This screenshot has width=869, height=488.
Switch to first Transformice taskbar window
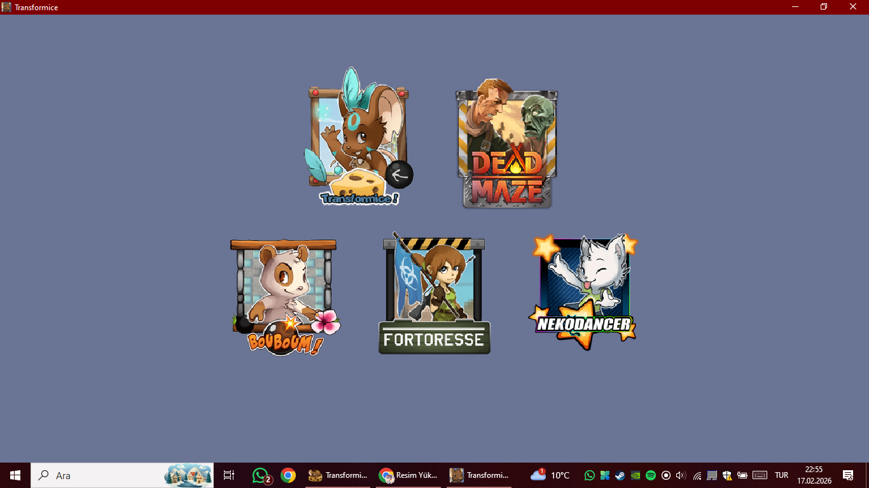tap(337, 475)
